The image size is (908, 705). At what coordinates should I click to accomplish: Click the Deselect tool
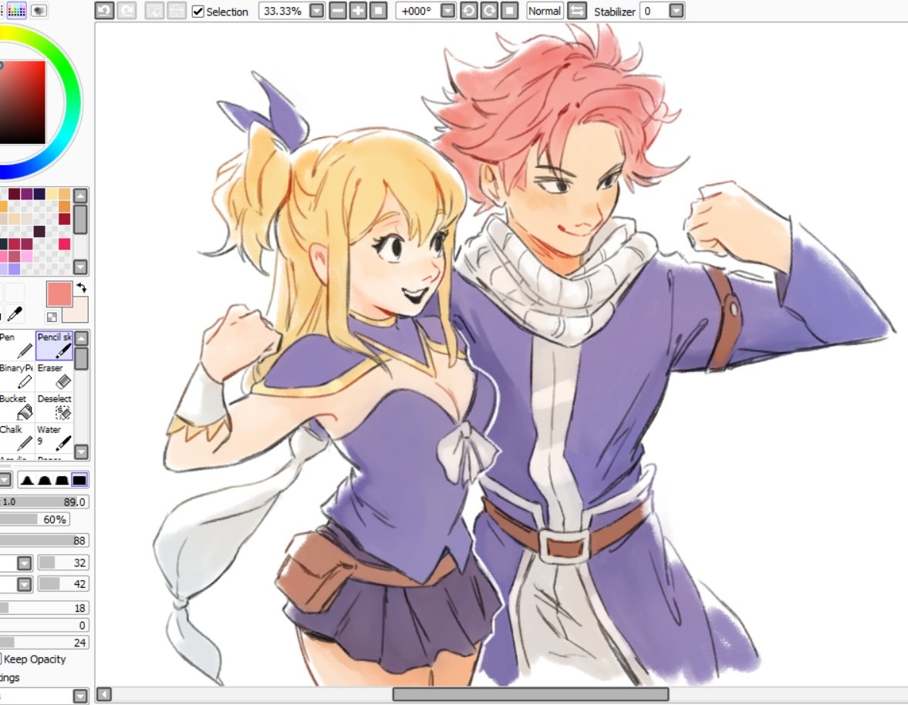(x=54, y=407)
